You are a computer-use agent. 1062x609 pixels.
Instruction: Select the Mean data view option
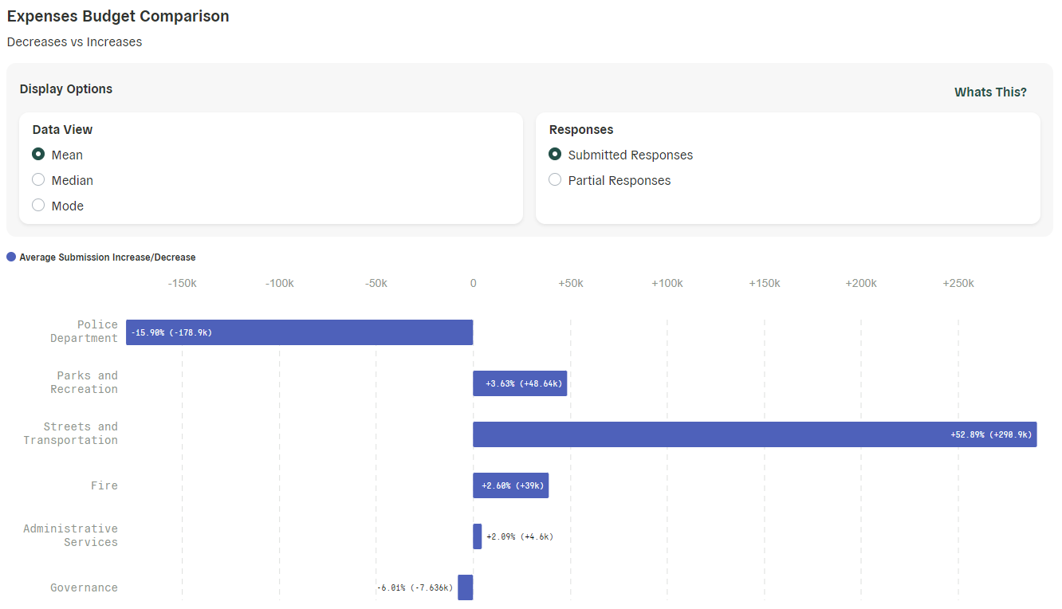point(38,155)
